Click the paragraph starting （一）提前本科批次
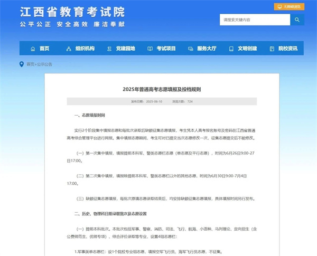 pos(162,233)
